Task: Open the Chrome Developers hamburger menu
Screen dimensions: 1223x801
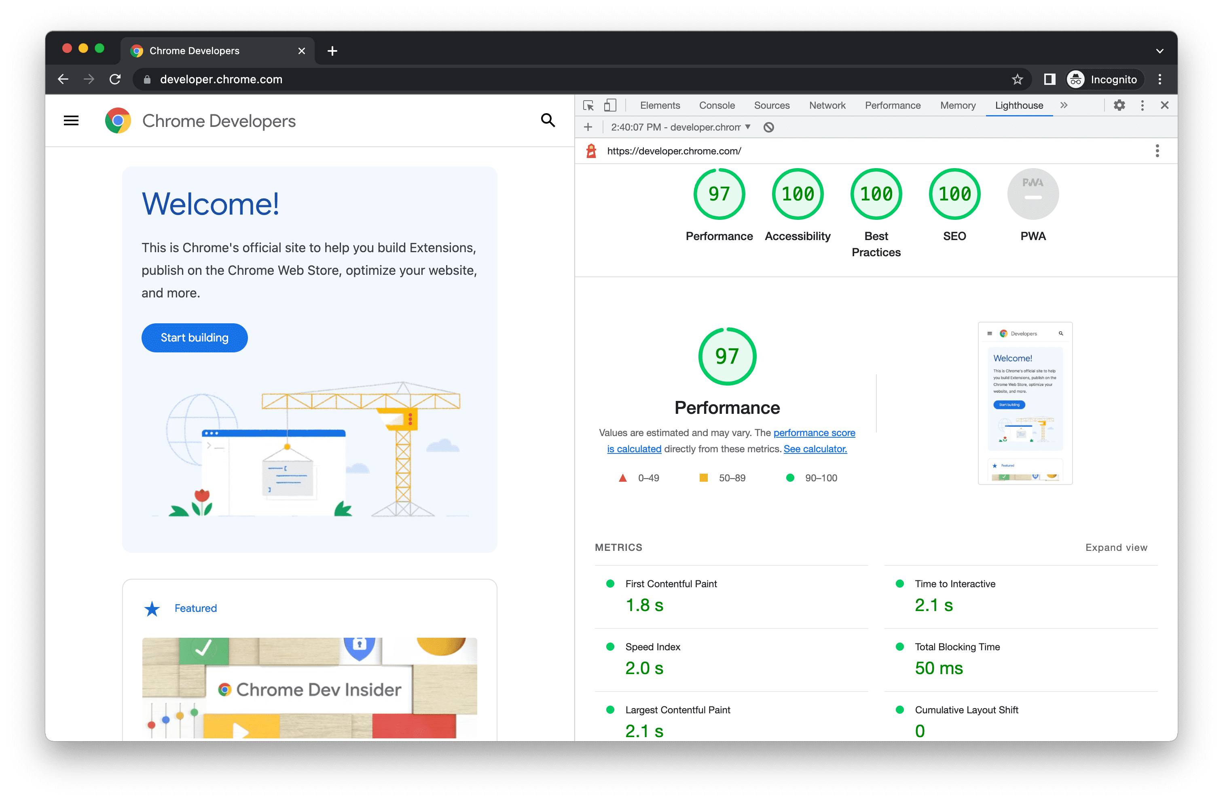Action: [x=71, y=121]
